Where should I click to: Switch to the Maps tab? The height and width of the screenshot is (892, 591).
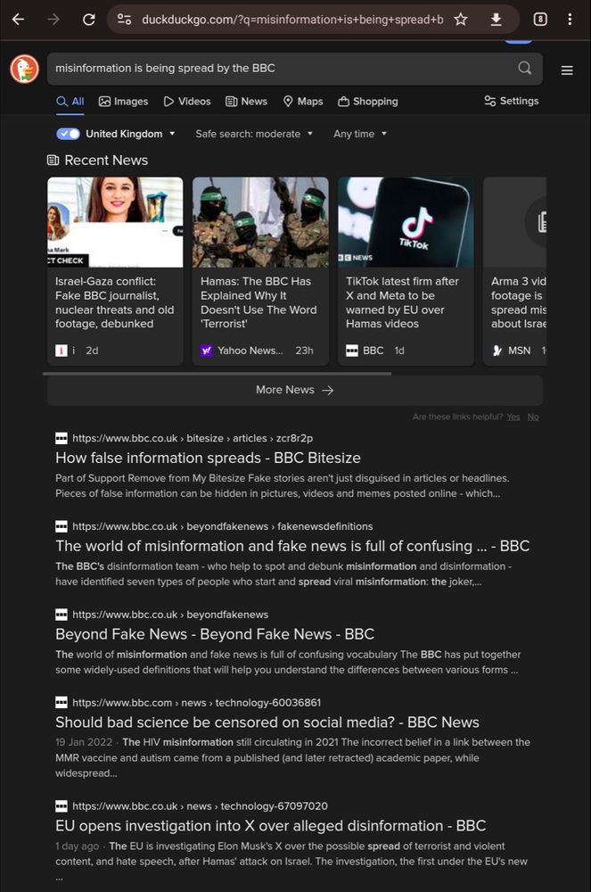click(303, 102)
